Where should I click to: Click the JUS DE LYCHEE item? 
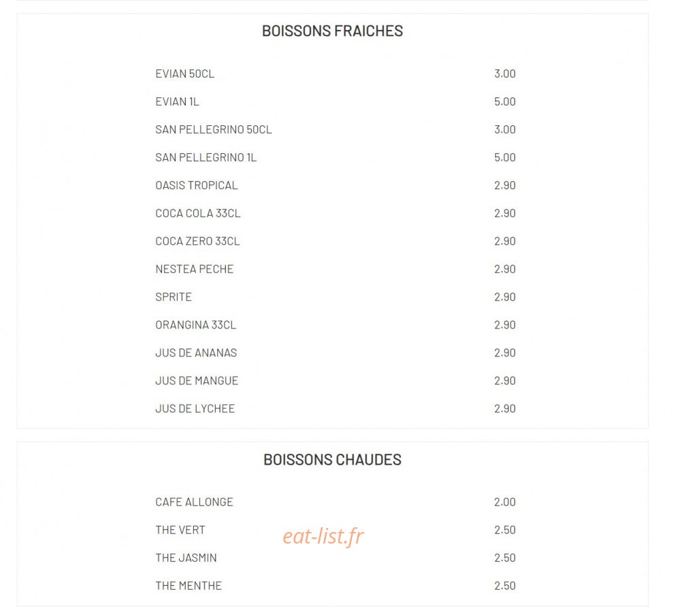tap(195, 409)
